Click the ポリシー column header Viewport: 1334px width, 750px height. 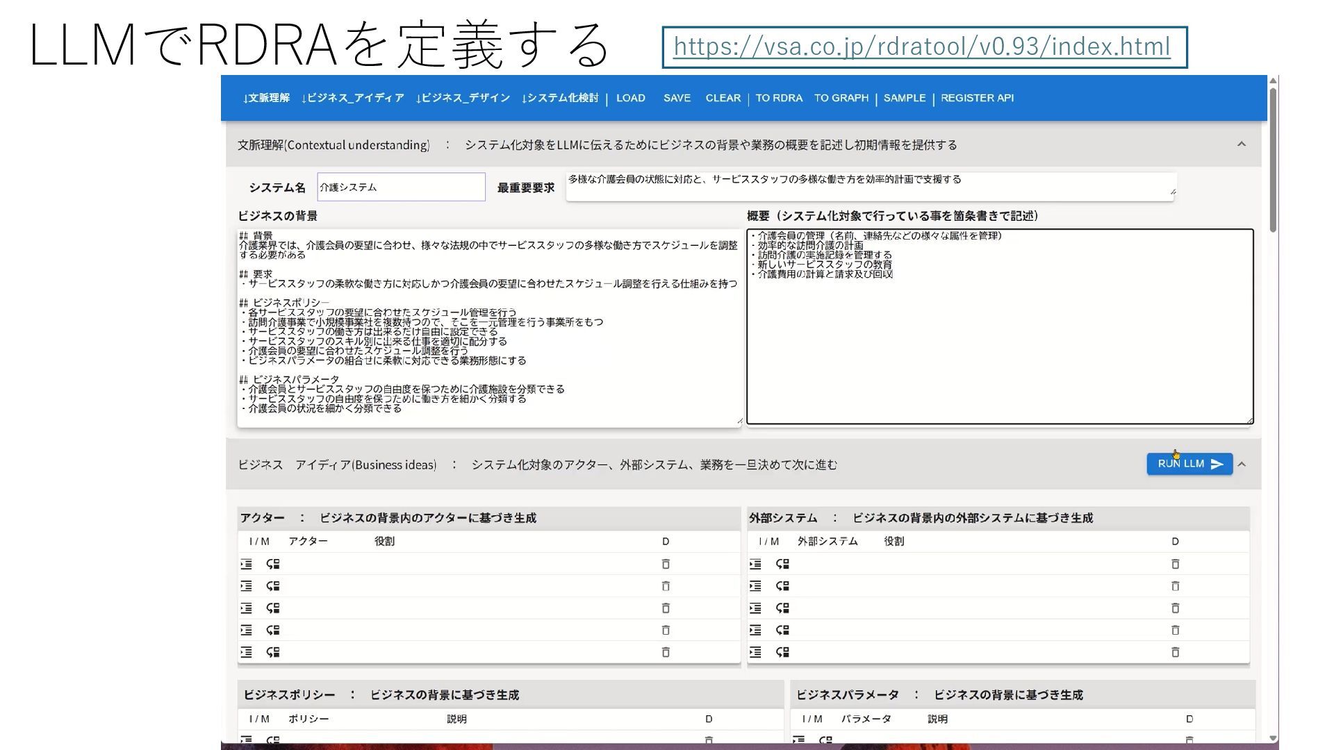coord(308,719)
